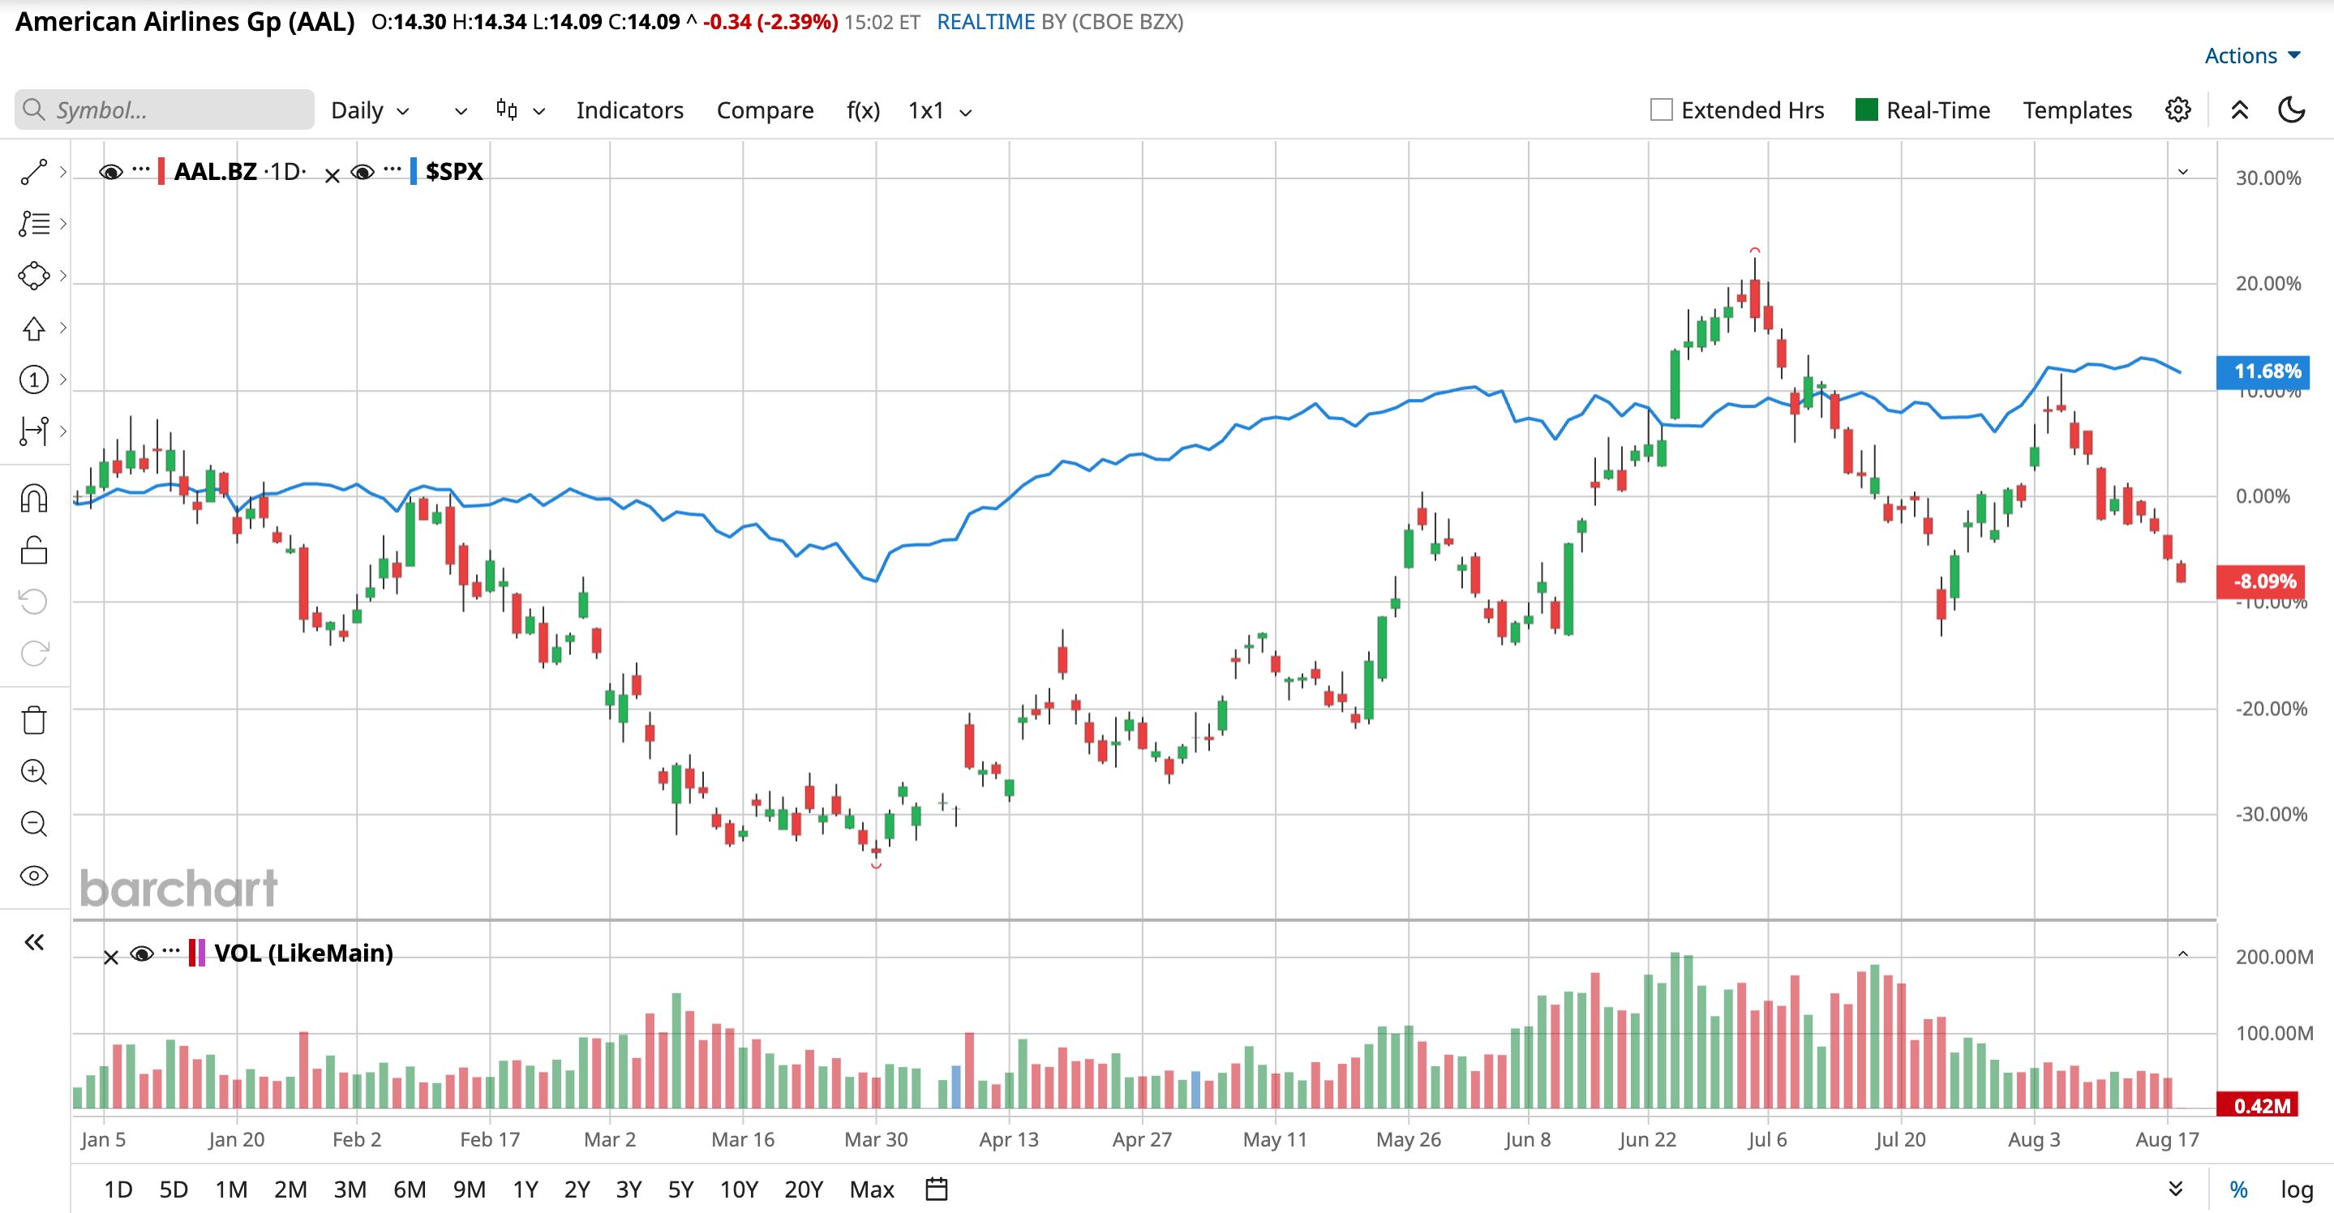
Task: Click the 11.68% SPX price label
Action: pyautogui.click(x=2263, y=371)
